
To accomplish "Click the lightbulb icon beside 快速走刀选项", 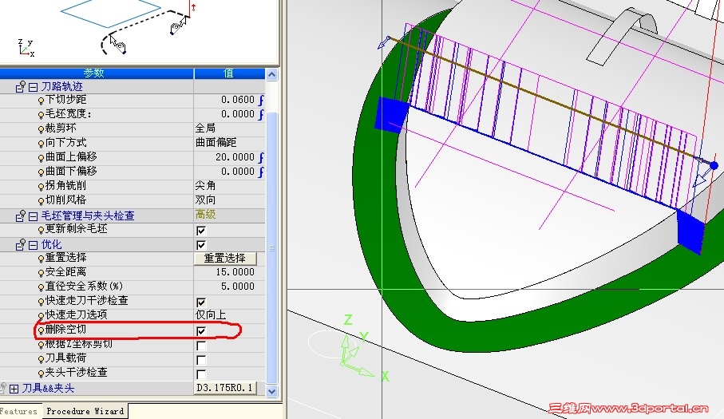I will (41, 315).
